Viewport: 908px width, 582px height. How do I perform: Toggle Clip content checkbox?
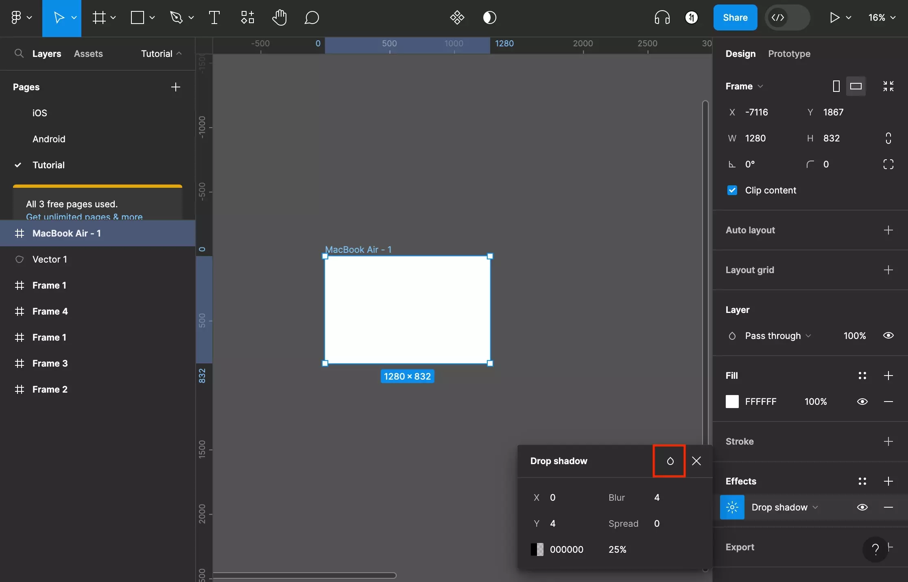pyautogui.click(x=732, y=191)
